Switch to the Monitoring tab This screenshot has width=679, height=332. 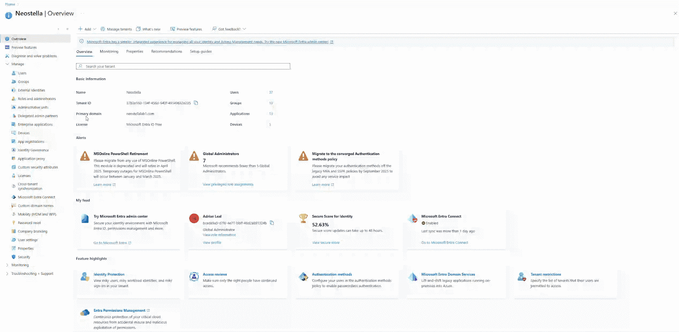pos(109,52)
